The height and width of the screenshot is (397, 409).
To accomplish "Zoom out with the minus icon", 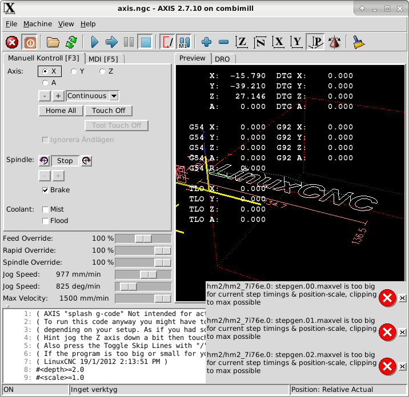I will coord(223,42).
